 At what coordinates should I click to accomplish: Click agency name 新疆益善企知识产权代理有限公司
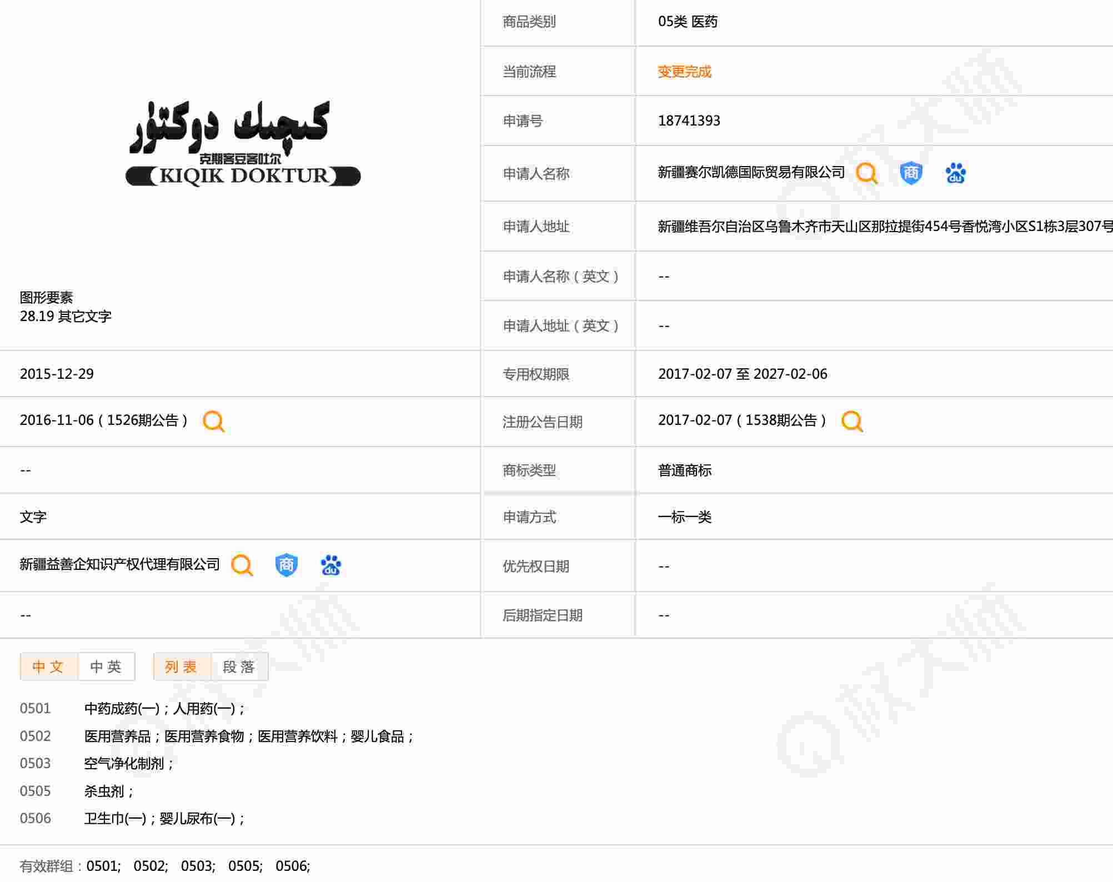(119, 565)
